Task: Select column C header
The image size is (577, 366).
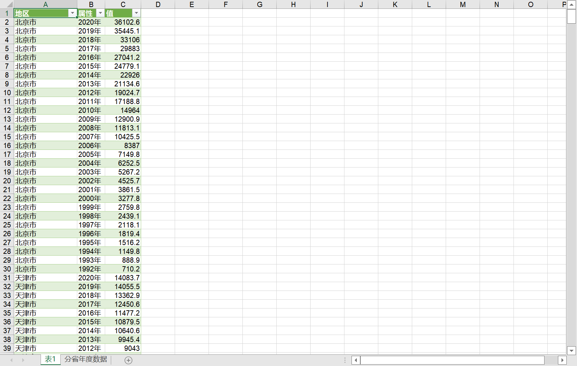Action: click(x=123, y=5)
